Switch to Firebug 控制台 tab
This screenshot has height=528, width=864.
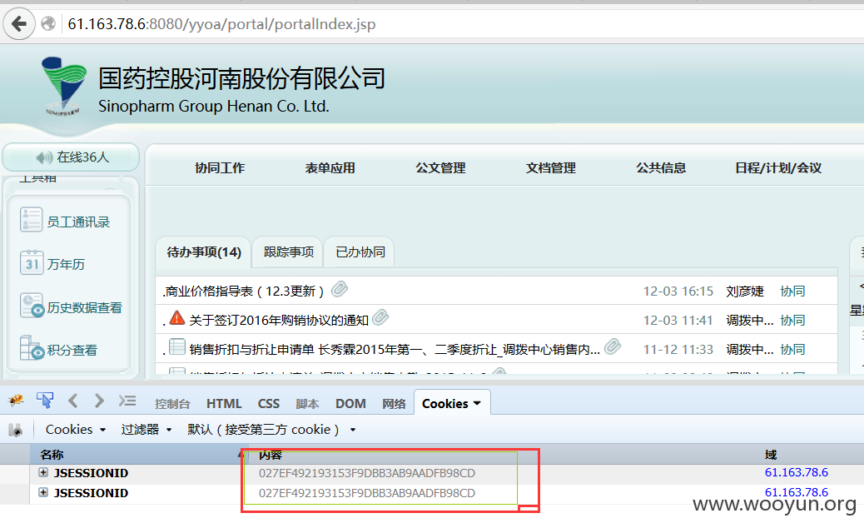[172, 404]
